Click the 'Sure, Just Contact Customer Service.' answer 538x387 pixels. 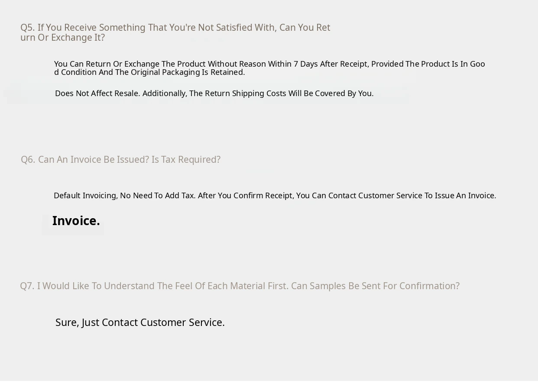(140, 323)
